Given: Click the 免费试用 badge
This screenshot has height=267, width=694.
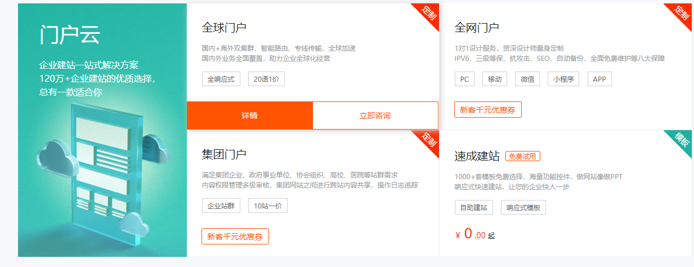Looking at the screenshot, I should (523, 156).
